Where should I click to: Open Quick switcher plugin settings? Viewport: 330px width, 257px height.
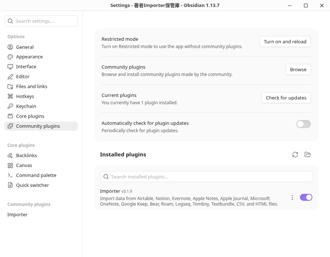(41, 185)
